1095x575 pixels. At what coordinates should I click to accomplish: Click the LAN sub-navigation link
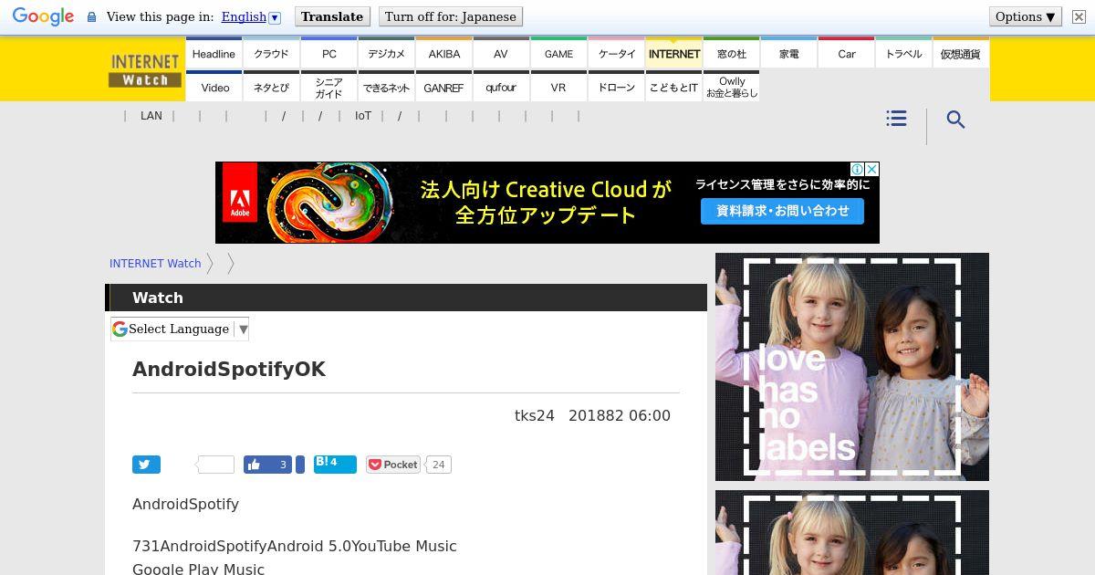pyautogui.click(x=151, y=116)
